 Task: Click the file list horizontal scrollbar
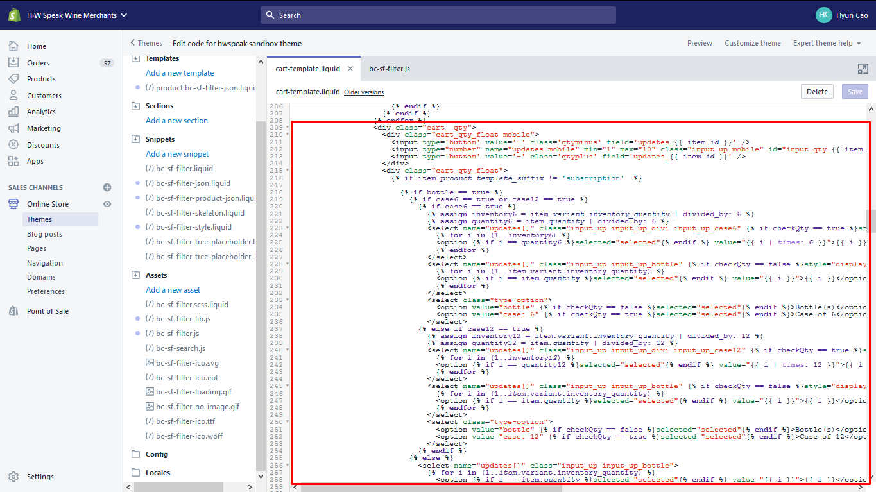(177, 487)
